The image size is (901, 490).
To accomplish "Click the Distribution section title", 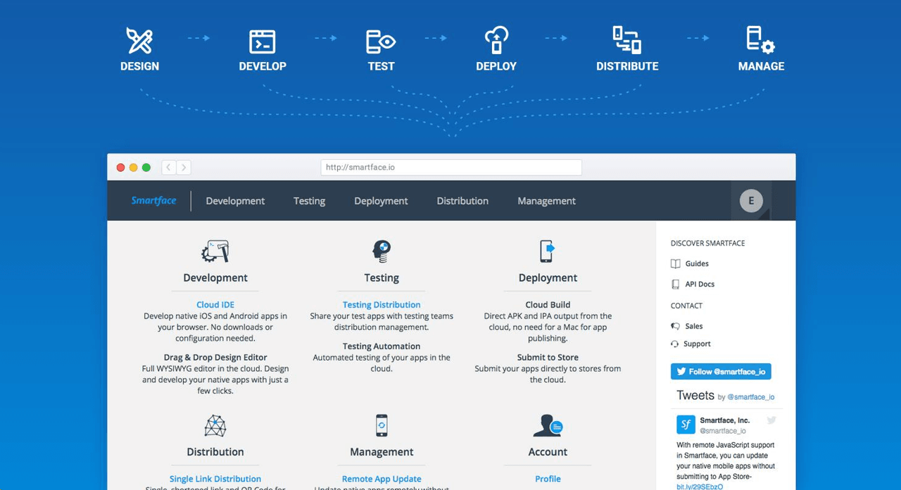I will [x=215, y=452].
